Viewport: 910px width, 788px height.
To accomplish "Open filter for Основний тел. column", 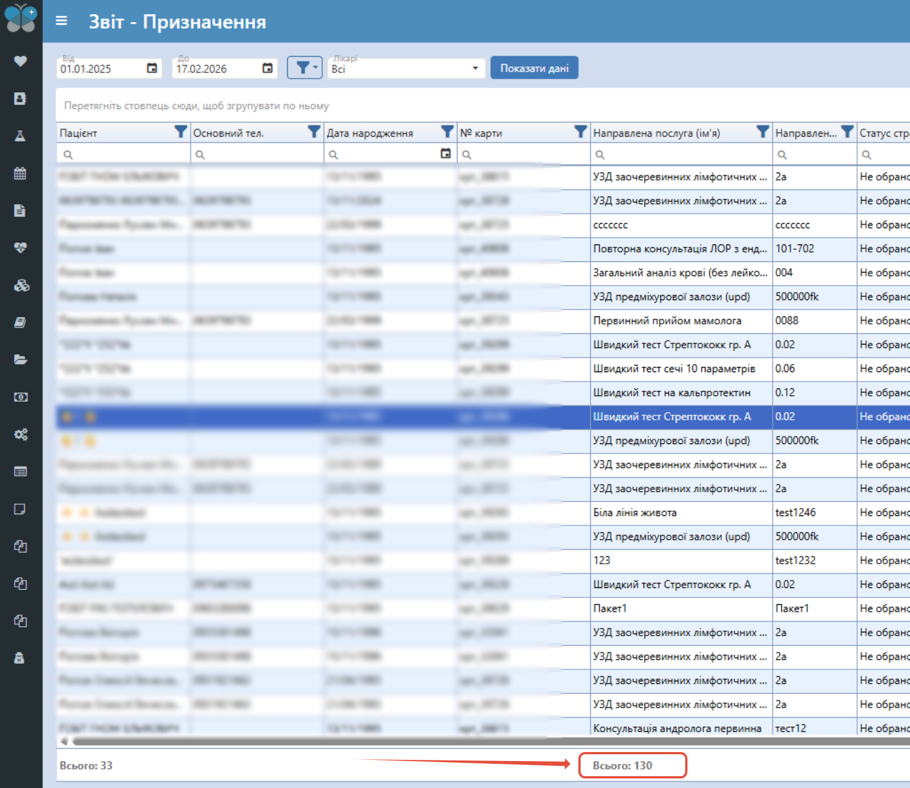I will coord(314,132).
